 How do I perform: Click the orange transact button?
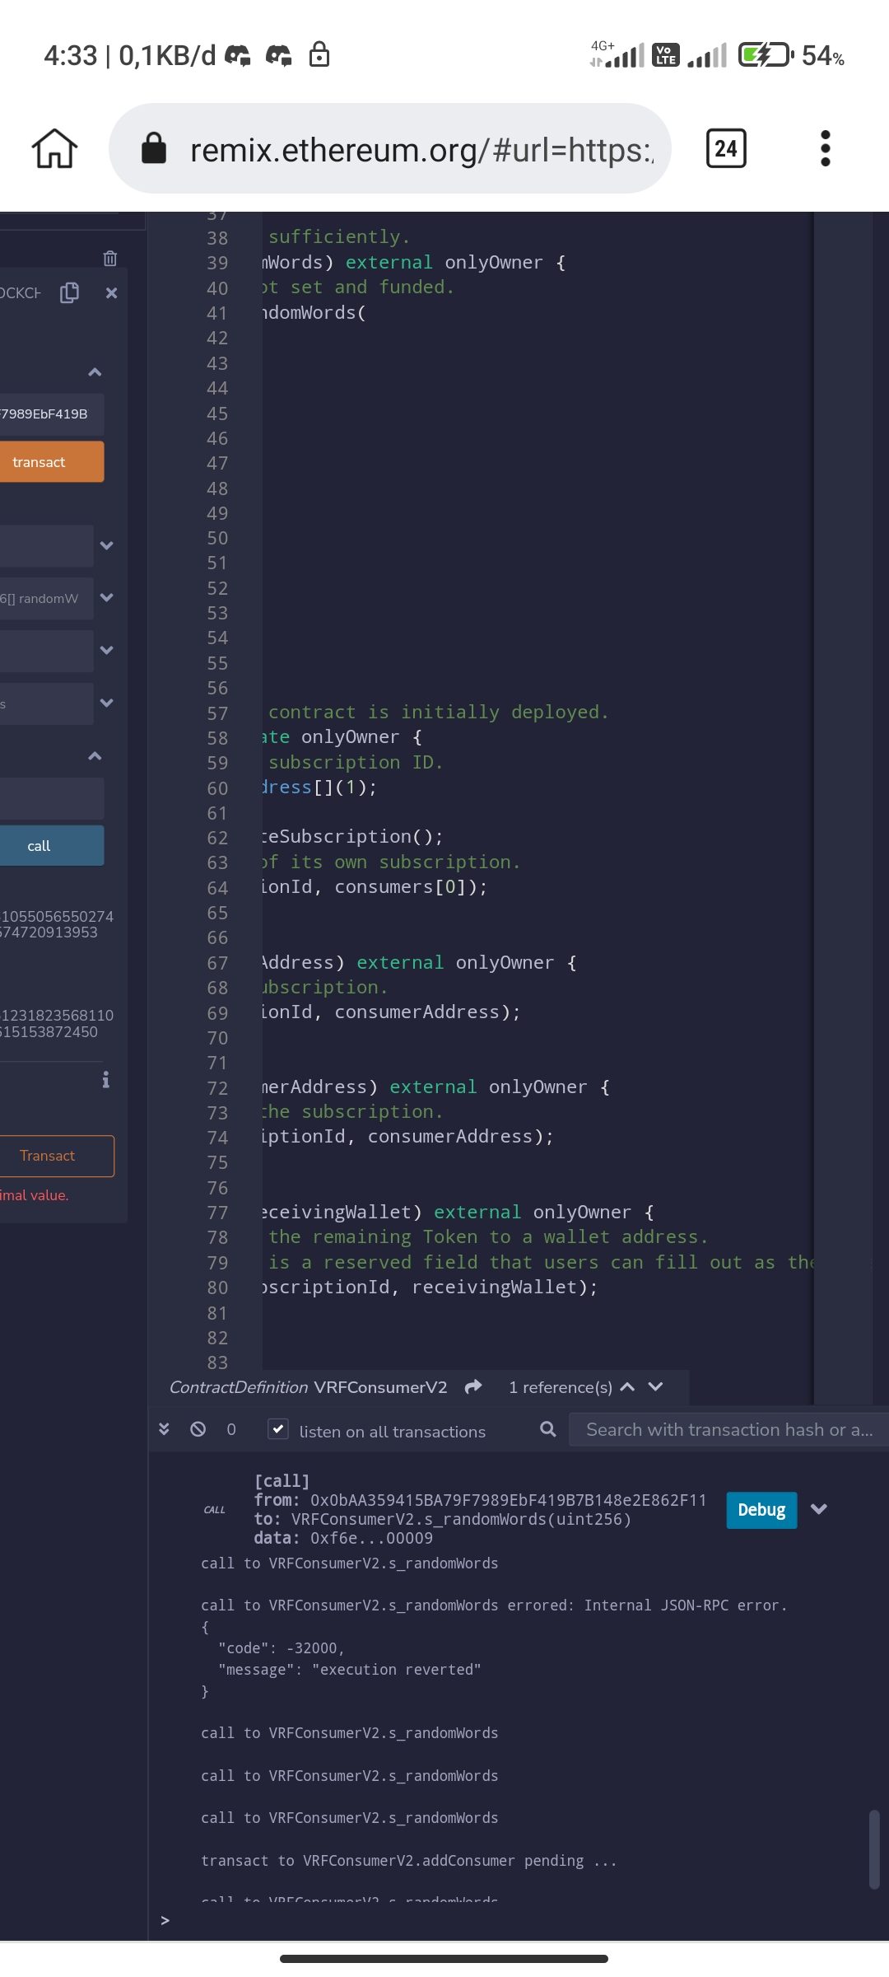click(x=52, y=462)
